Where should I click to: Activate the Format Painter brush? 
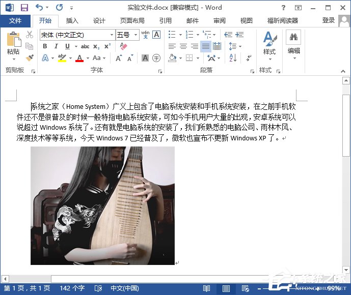[30, 58]
